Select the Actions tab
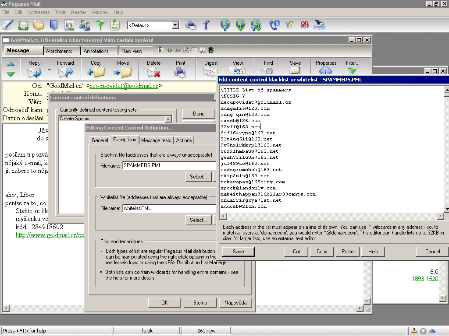The width and height of the screenshot is (449, 336). (x=184, y=140)
